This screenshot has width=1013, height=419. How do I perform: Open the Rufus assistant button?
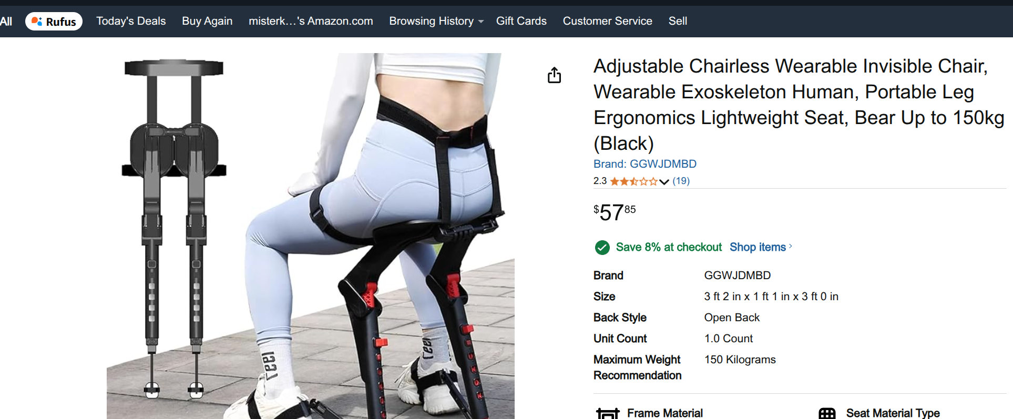(54, 22)
